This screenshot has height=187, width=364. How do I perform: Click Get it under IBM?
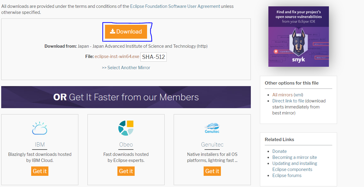[40, 171]
